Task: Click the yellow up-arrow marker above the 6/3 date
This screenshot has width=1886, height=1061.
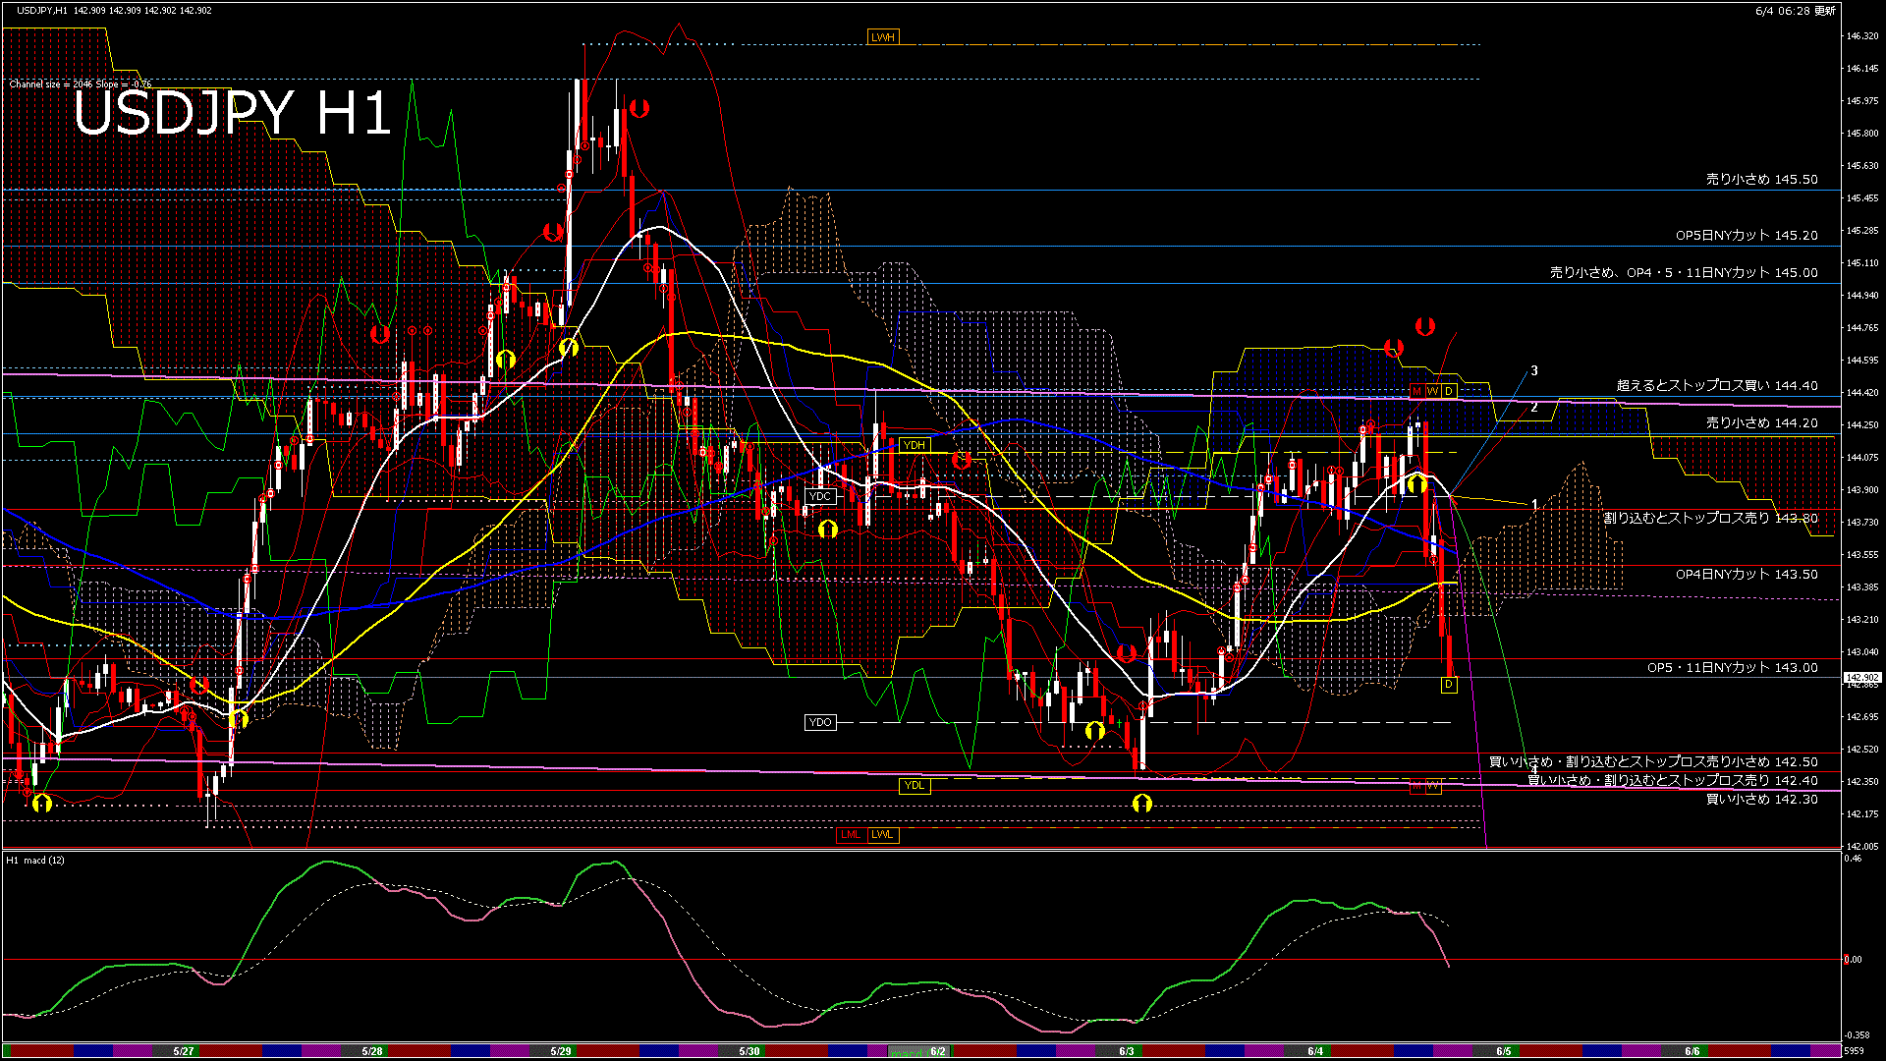Action: click(1141, 804)
